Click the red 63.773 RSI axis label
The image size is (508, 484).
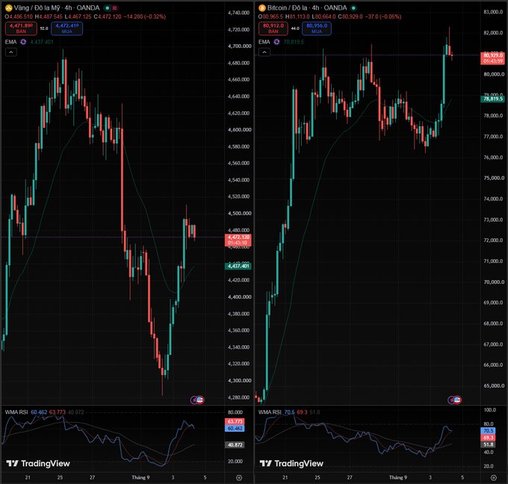235,421
